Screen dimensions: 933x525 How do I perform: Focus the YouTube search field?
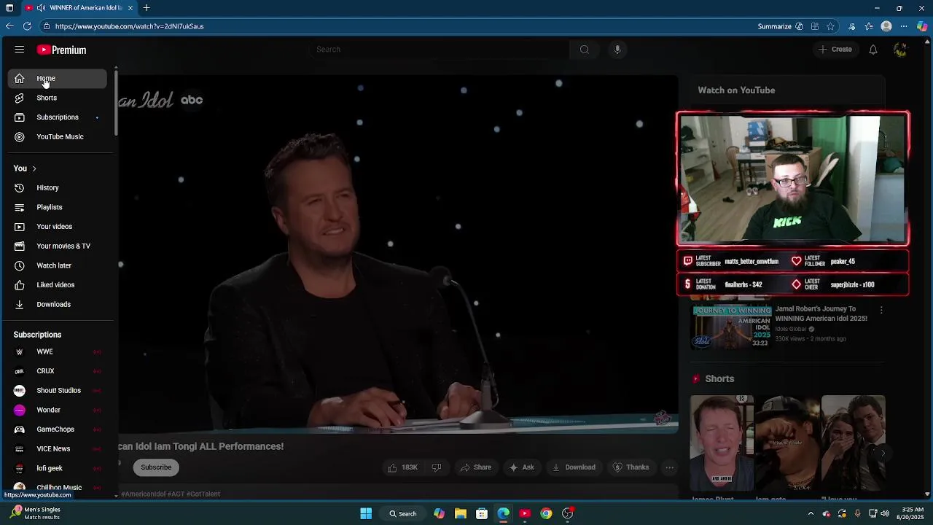pos(440,50)
